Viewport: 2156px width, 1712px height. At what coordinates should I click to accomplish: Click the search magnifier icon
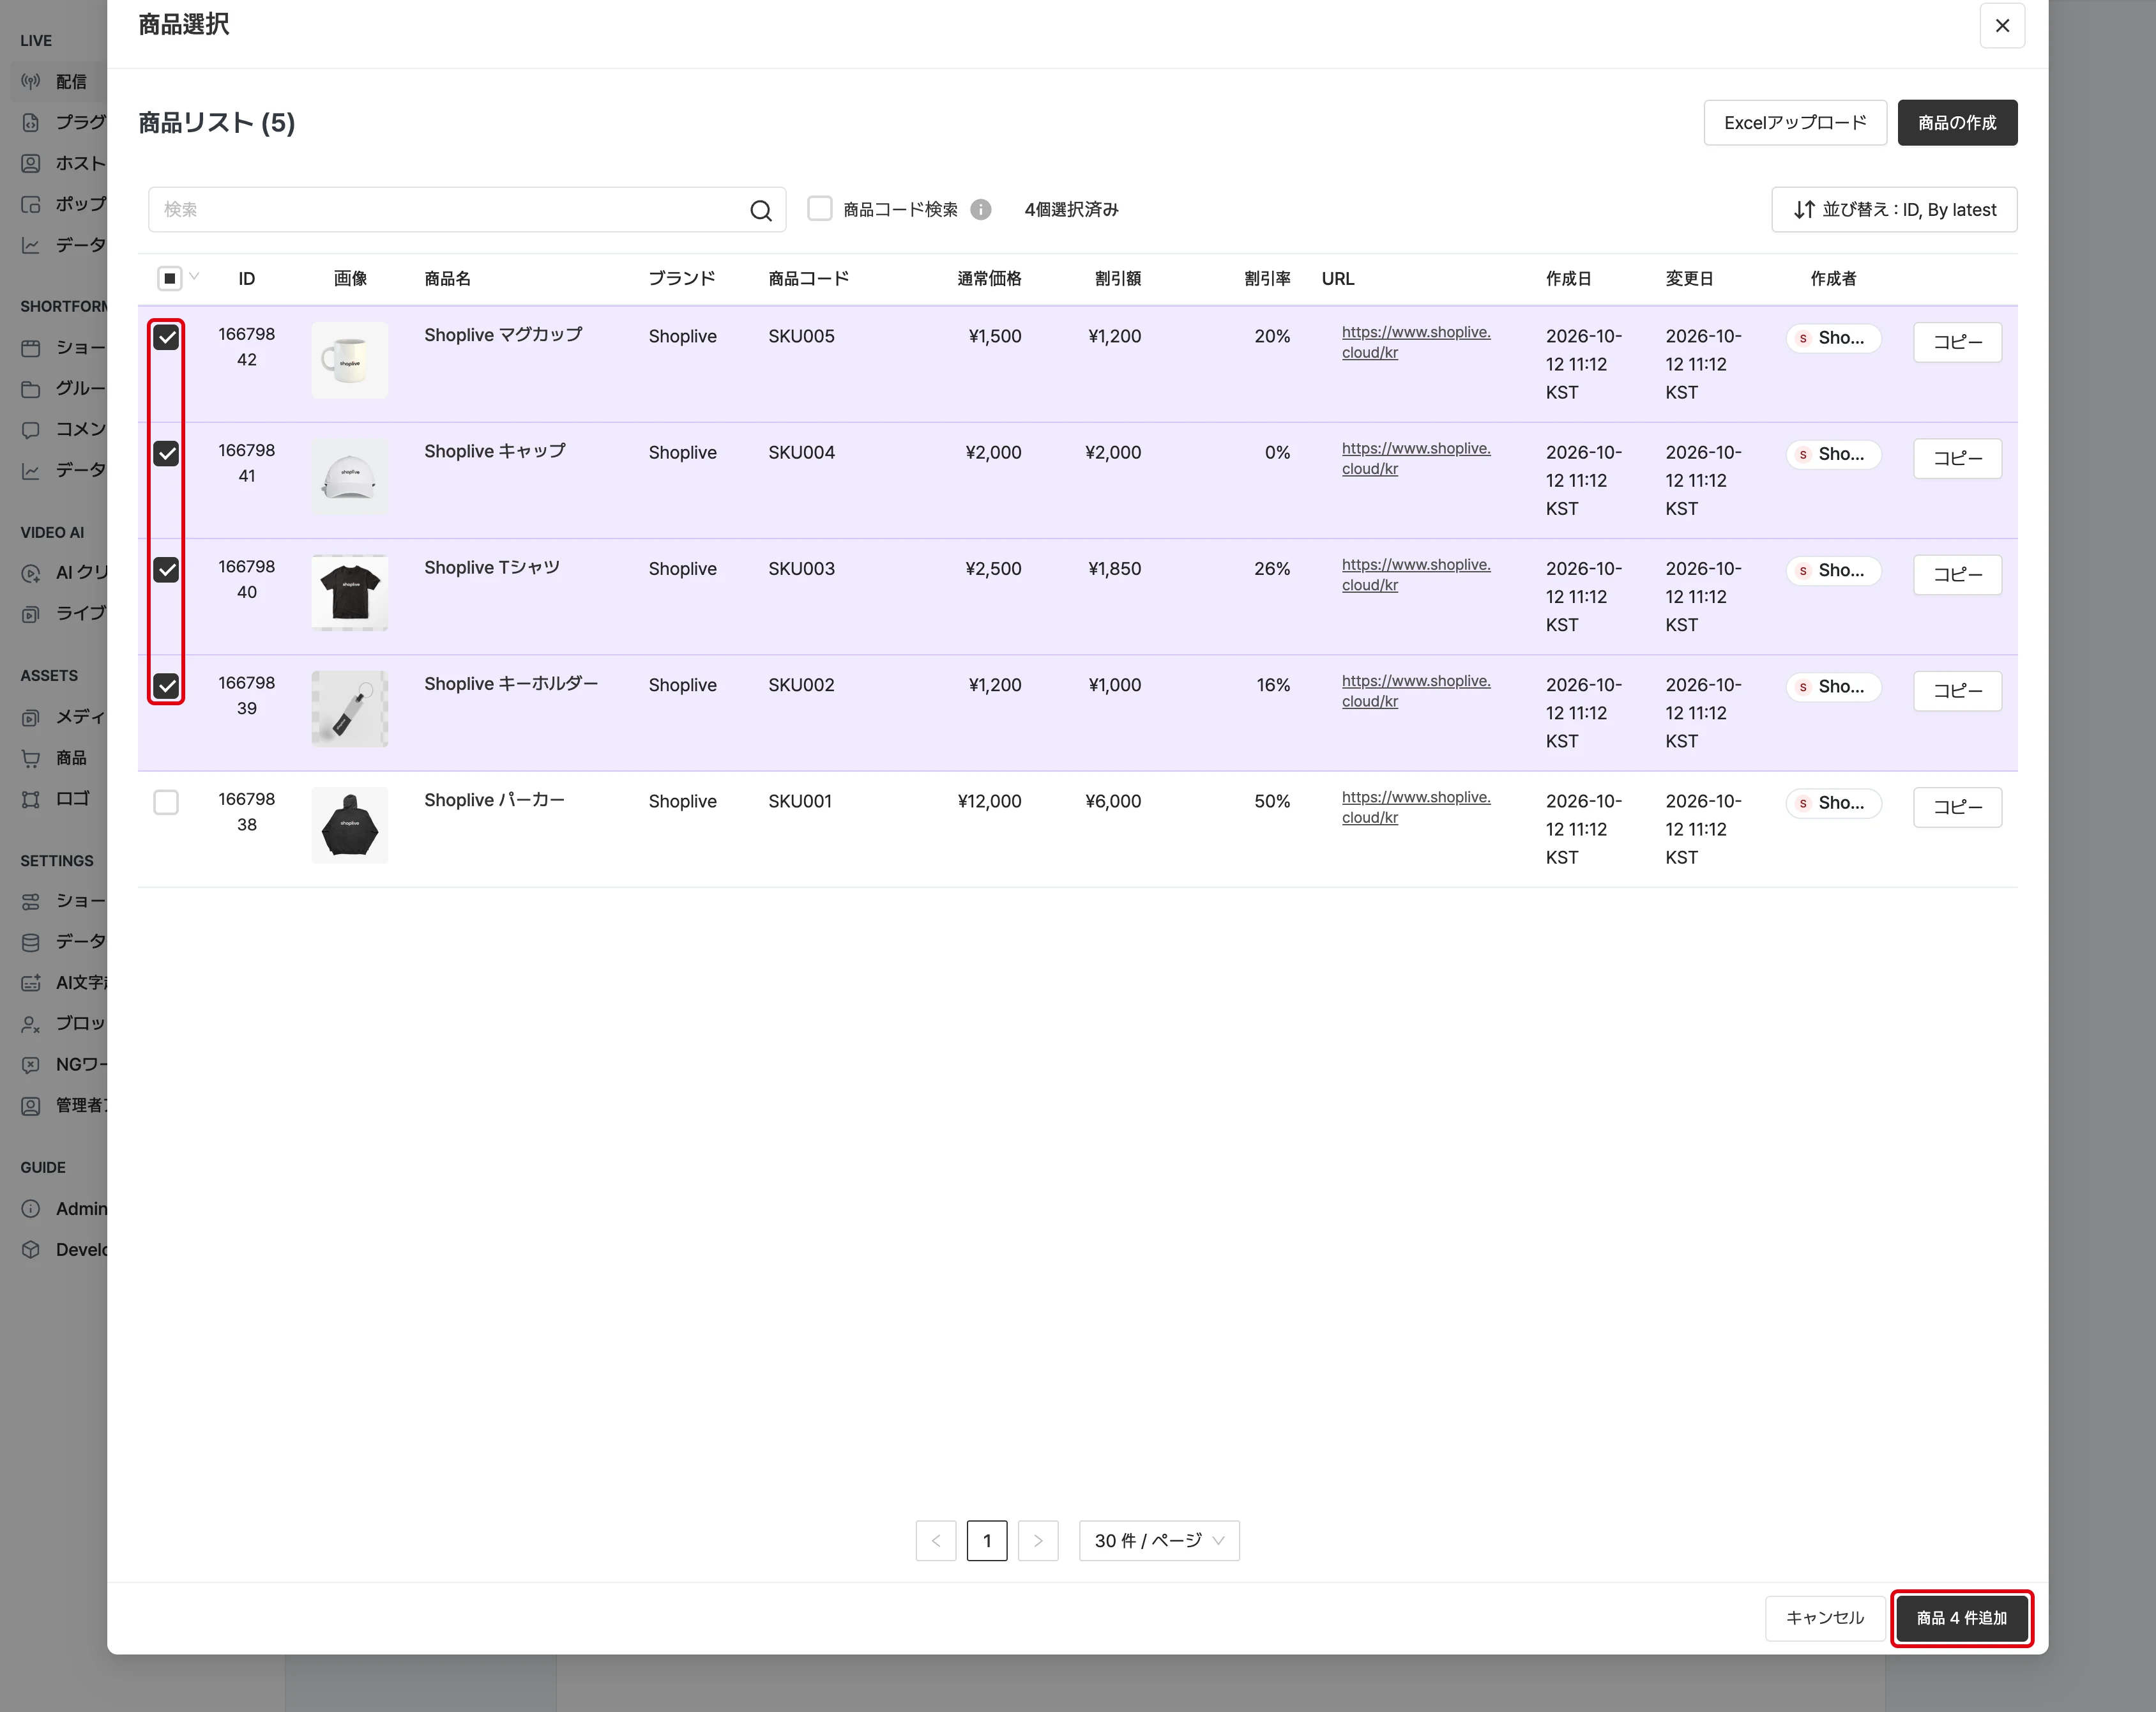pos(760,210)
